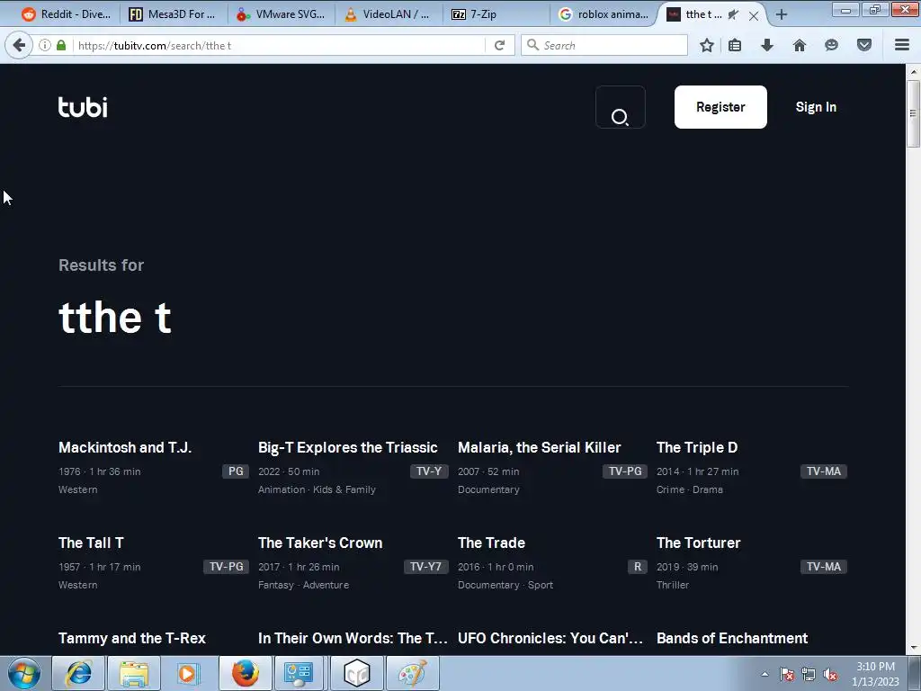Open Windows Explorer folder on taskbar

134,673
